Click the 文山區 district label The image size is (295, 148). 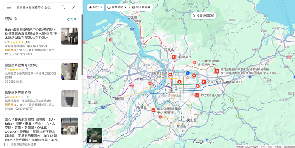click(192, 120)
